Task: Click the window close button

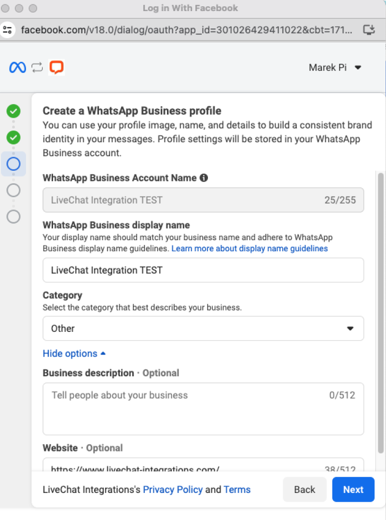Action: pos(6,8)
